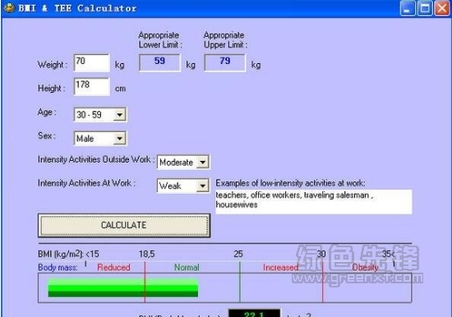Select the Appropriate Upper Limit value box
Image resolution: width=452 pixels, height=317 pixels.
(x=225, y=62)
